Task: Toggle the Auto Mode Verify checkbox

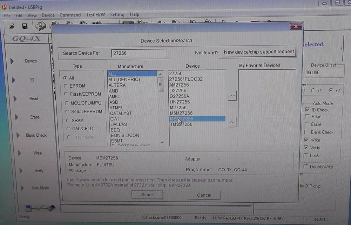Action: 306,148
